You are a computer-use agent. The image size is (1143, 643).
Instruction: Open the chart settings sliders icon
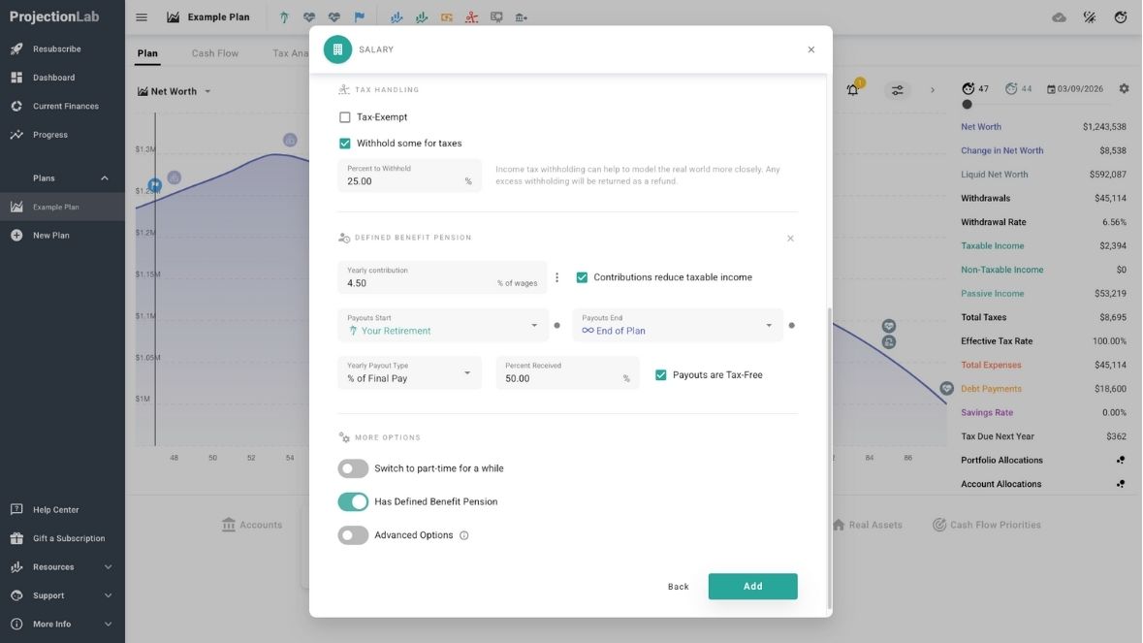(x=898, y=90)
